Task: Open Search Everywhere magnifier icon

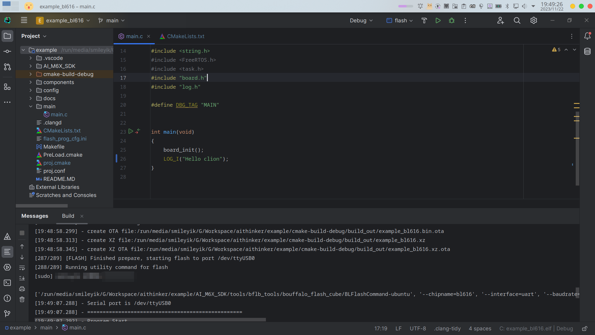Action: pyautogui.click(x=517, y=20)
